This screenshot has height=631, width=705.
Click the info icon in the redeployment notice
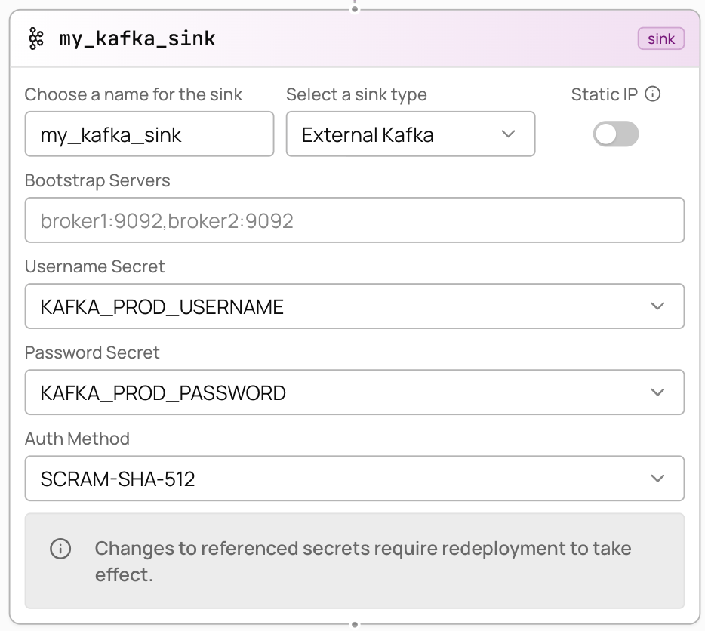pyautogui.click(x=60, y=549)
